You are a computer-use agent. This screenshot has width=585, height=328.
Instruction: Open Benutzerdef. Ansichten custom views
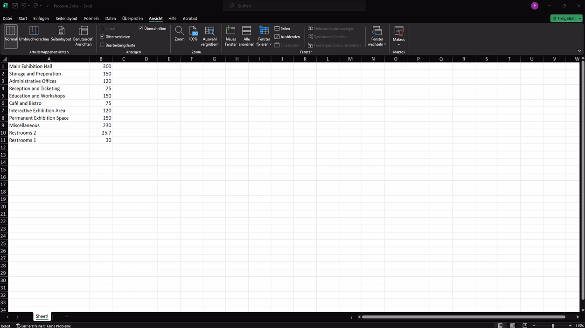[x=84, y=36]
